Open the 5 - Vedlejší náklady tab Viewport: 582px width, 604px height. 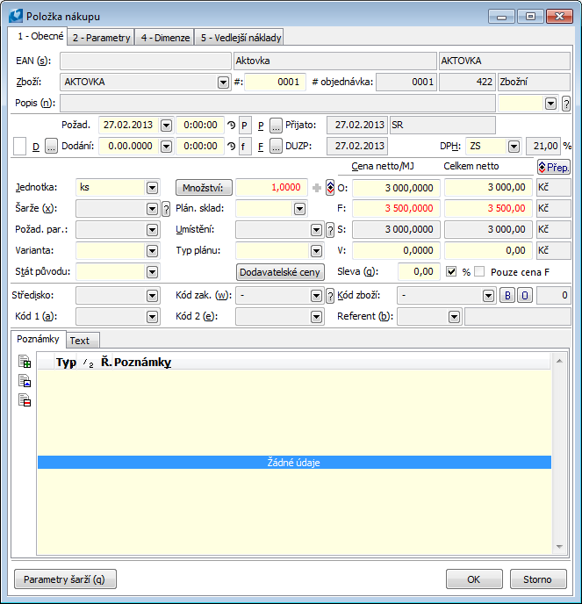pos(239,38)
